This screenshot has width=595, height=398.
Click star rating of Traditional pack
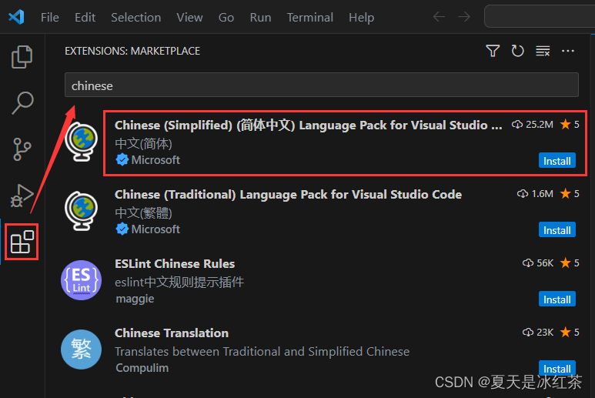570,194
